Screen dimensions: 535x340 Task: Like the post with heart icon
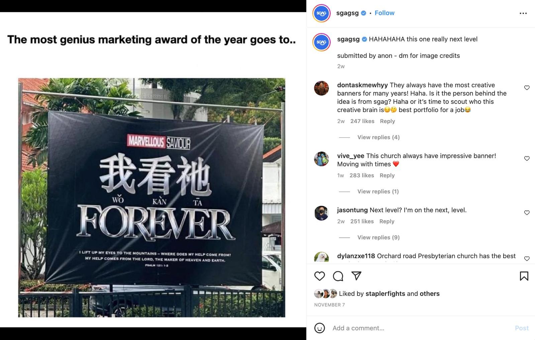[x=320, y=276]
